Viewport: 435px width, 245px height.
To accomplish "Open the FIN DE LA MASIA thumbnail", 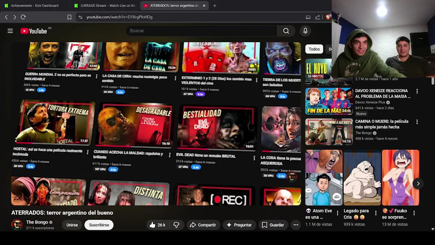I will tap(329, 101).
